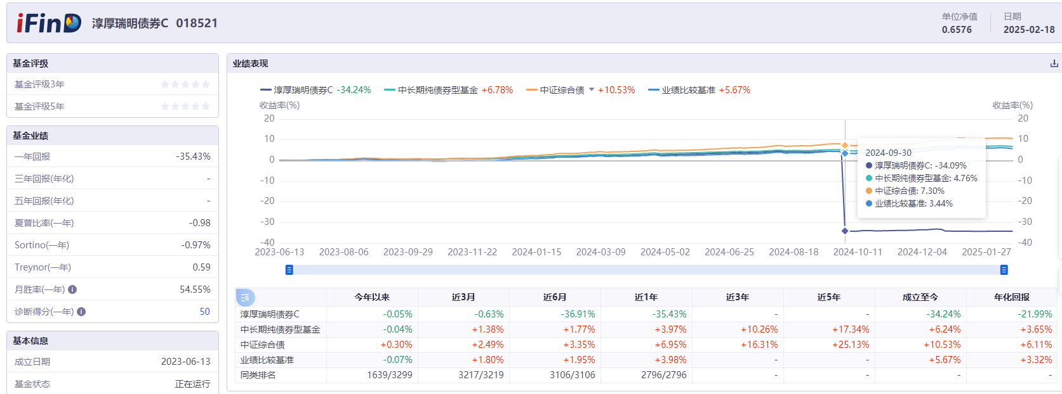The image size is (1062, 394).
Task: Click the left handle of the date range slider
Action: point(289,270)
